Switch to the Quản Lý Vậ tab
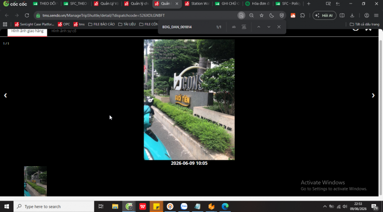The height and width of the screenshot is (212, 383). [106, 3]
